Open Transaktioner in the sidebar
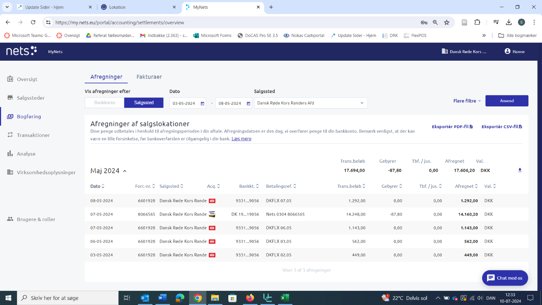Viewport: 542px width, 305px height. point(28,135)
